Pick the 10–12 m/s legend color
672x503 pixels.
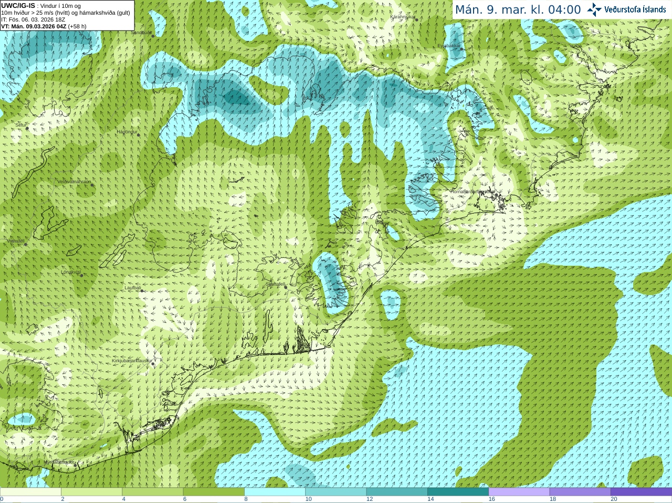[335, 492]
